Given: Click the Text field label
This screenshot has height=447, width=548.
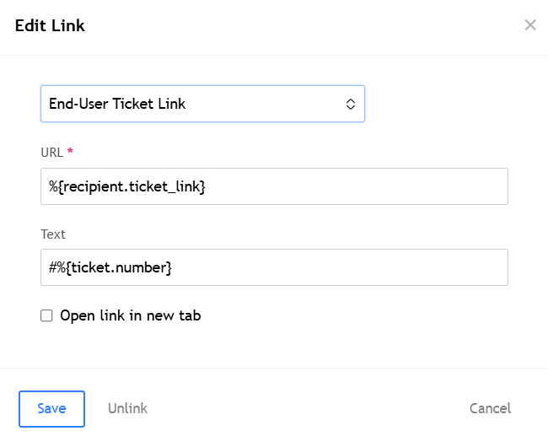Looking at the screenshot, I should (53, 234).
